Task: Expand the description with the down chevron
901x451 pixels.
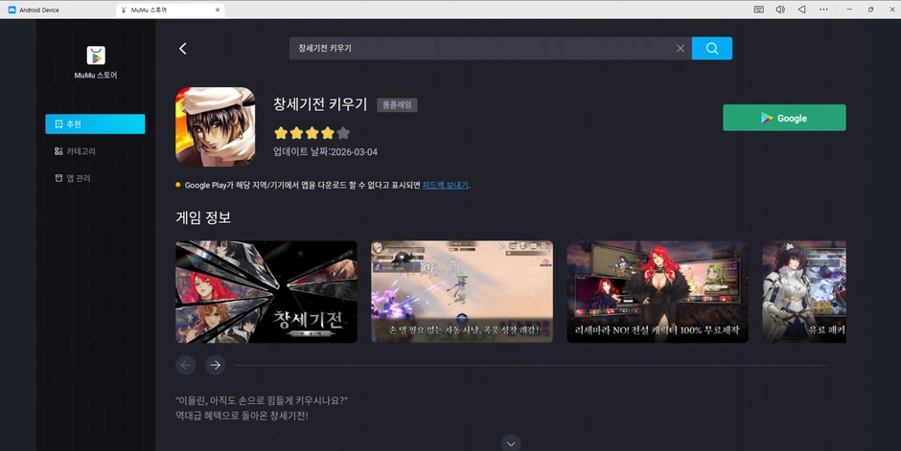Action: tap(511, 443)
